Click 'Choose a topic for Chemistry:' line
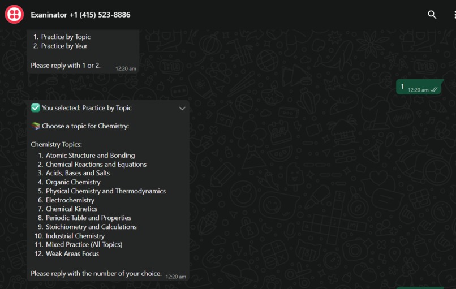 pyautogui.click(x=85, y=126)
